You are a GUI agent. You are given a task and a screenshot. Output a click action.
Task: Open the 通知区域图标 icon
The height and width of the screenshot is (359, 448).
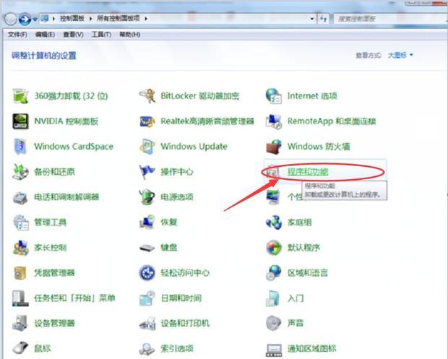click(274, 350)
